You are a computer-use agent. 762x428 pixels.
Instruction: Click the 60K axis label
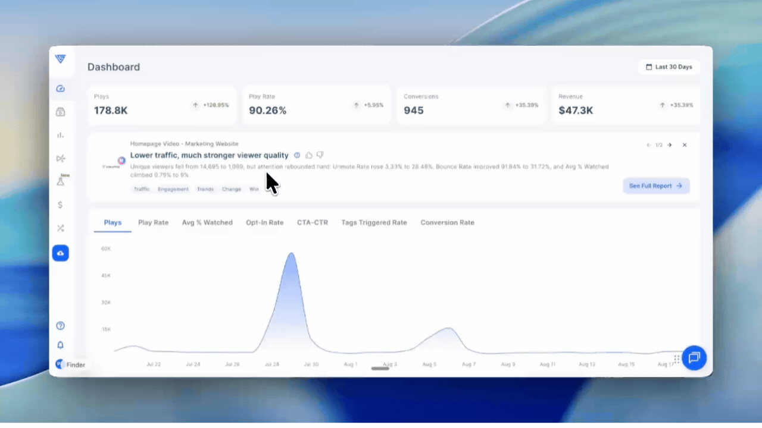click(106, 249)
